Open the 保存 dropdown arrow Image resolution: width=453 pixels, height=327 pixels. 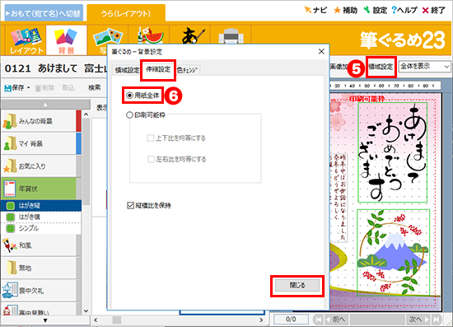pyautogui.click(x=28, y=88)
